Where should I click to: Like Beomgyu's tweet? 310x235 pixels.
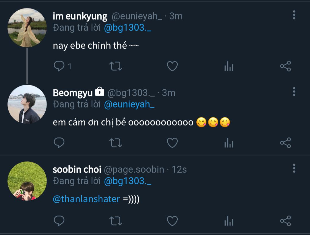click(x=172, y=143)
